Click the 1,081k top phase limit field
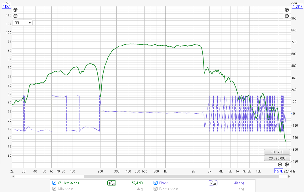Screen dimensions: 304x192 tap(297, 7)
